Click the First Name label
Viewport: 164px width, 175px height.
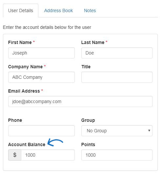[20, 42]
